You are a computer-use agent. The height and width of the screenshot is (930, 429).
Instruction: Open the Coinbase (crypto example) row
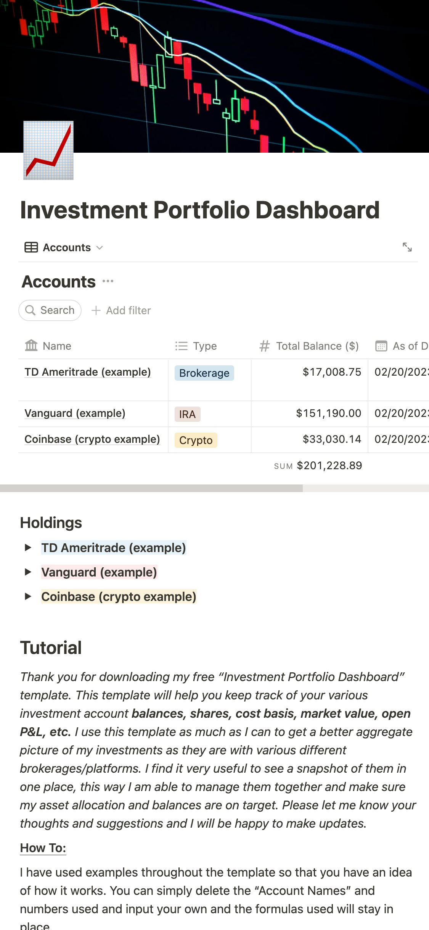(x=92, y=439)
